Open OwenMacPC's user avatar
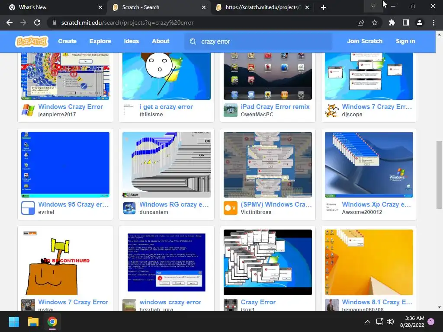443x332 pixels. point(231,110)
